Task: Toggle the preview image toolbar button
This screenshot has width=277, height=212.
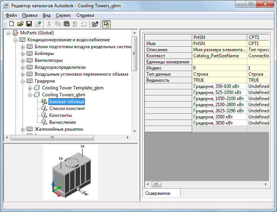Action: click(x=106, y=24)
